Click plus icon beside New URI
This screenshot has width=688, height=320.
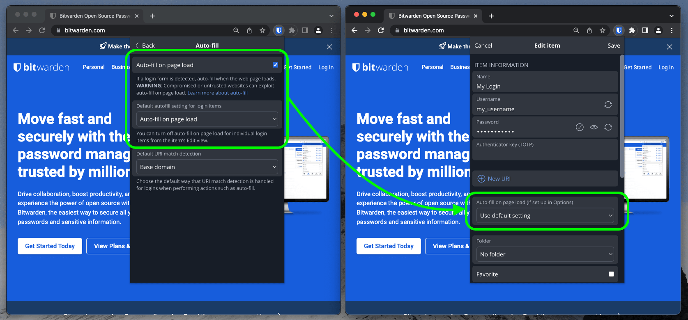point(481,179)
